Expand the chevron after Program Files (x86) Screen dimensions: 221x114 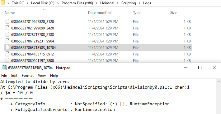point(97,3)
